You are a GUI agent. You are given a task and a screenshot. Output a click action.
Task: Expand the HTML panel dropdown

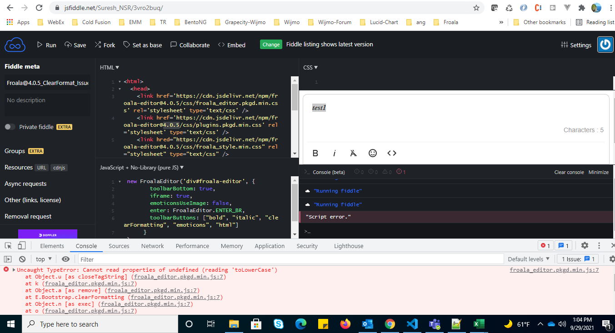coord(110,67)
